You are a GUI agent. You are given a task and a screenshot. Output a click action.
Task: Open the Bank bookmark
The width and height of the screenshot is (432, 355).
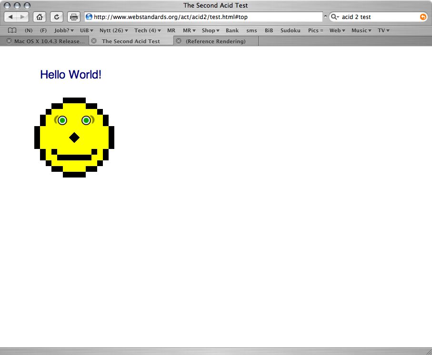232,30
